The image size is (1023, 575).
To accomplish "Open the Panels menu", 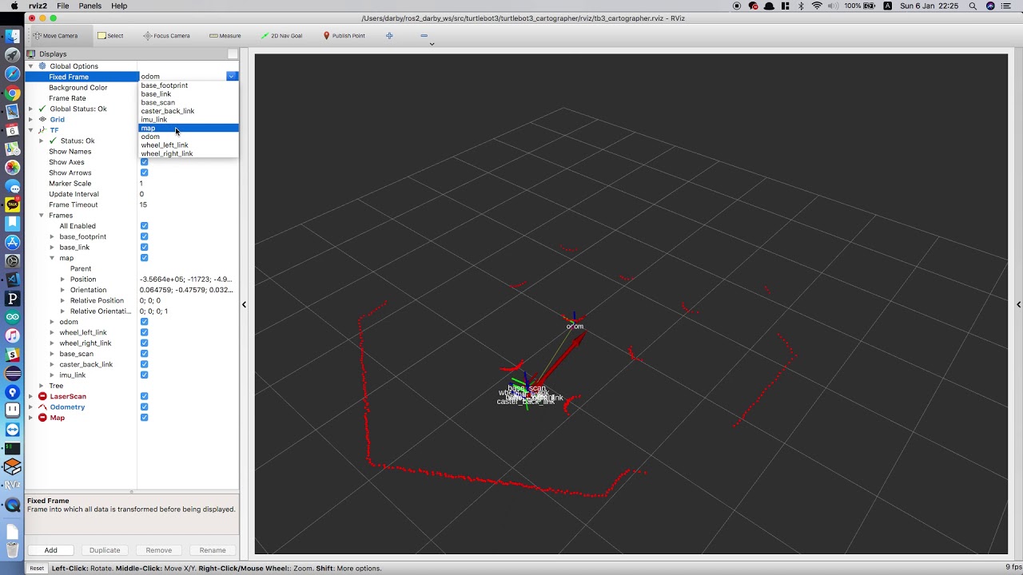I will [90, 6].
